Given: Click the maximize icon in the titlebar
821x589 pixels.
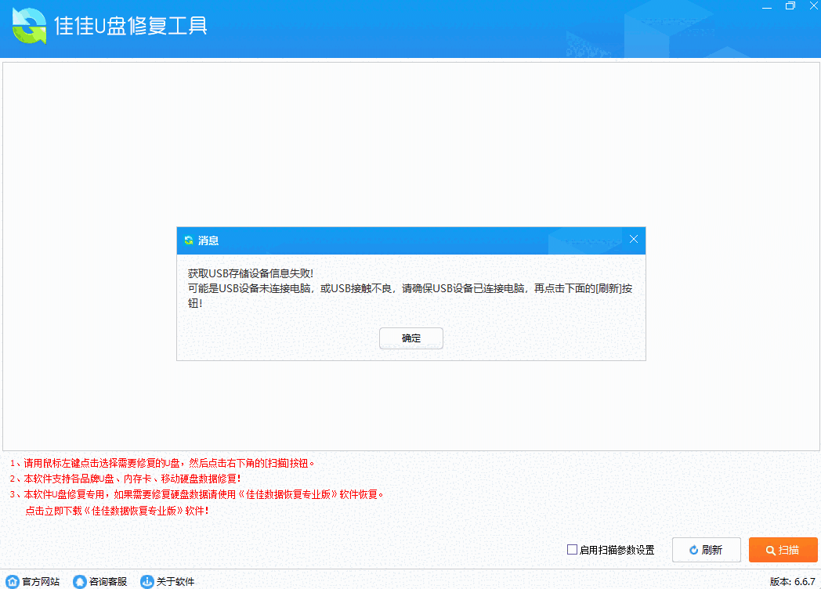Looking at the screenshot, I should 790,6.
